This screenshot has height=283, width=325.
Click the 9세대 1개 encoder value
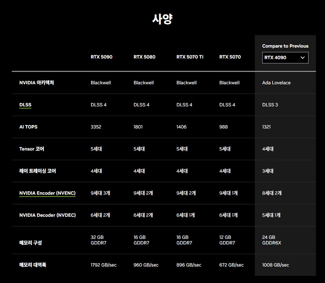pos(229,193)
